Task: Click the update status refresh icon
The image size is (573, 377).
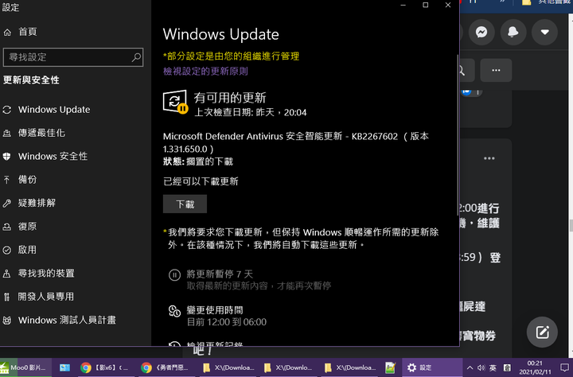Action: click(175, 102)
